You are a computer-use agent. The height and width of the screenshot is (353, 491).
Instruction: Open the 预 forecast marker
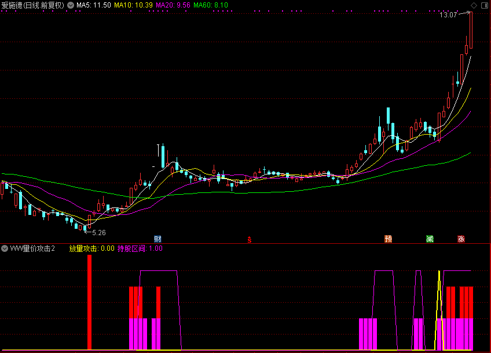389,239
